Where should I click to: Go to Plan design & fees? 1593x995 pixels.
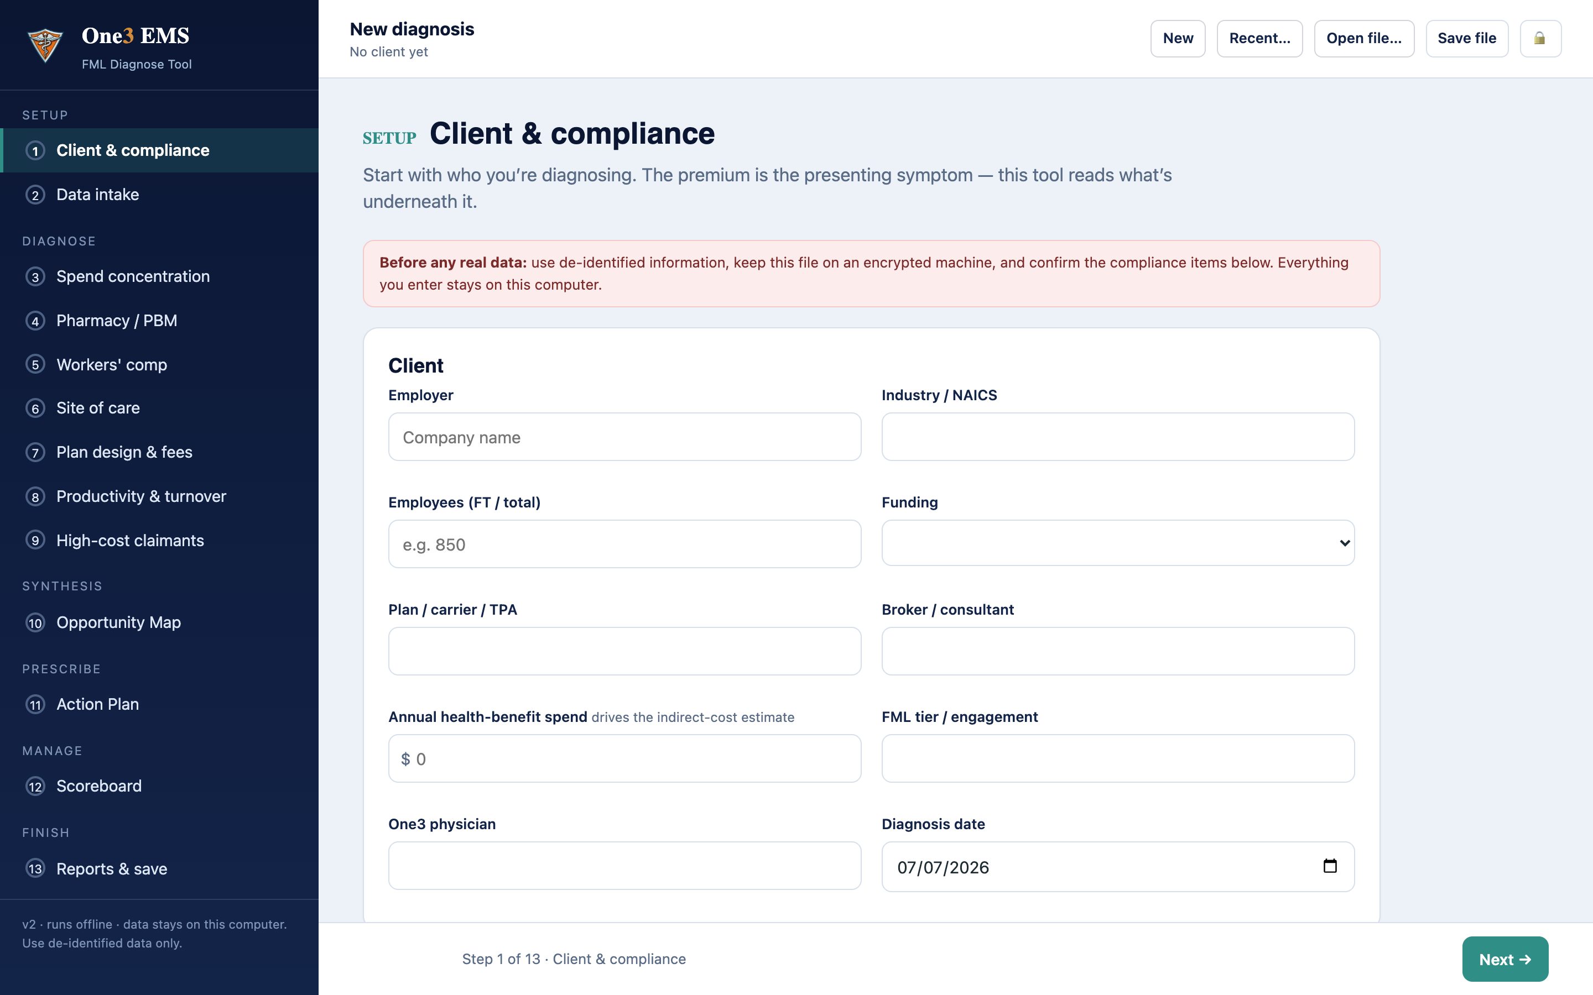click(x=159, y=452)
